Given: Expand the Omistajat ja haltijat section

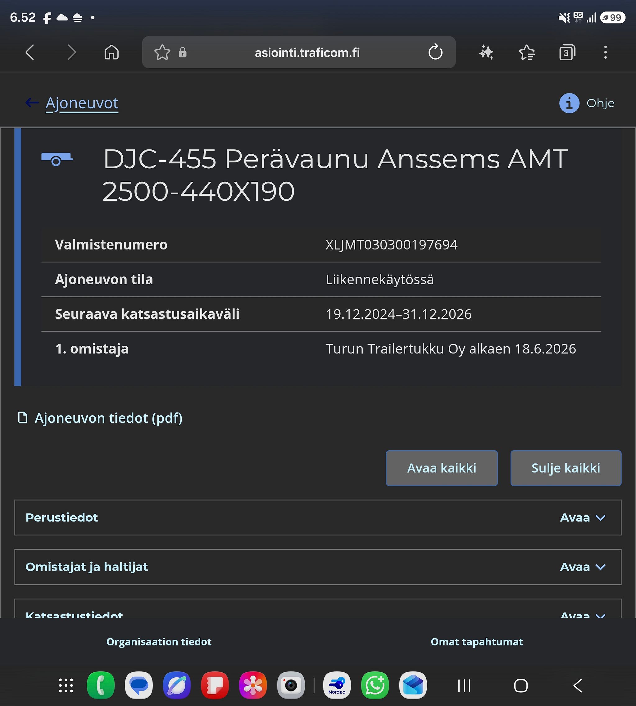Looking at the screenshot, I should (318, 567).
